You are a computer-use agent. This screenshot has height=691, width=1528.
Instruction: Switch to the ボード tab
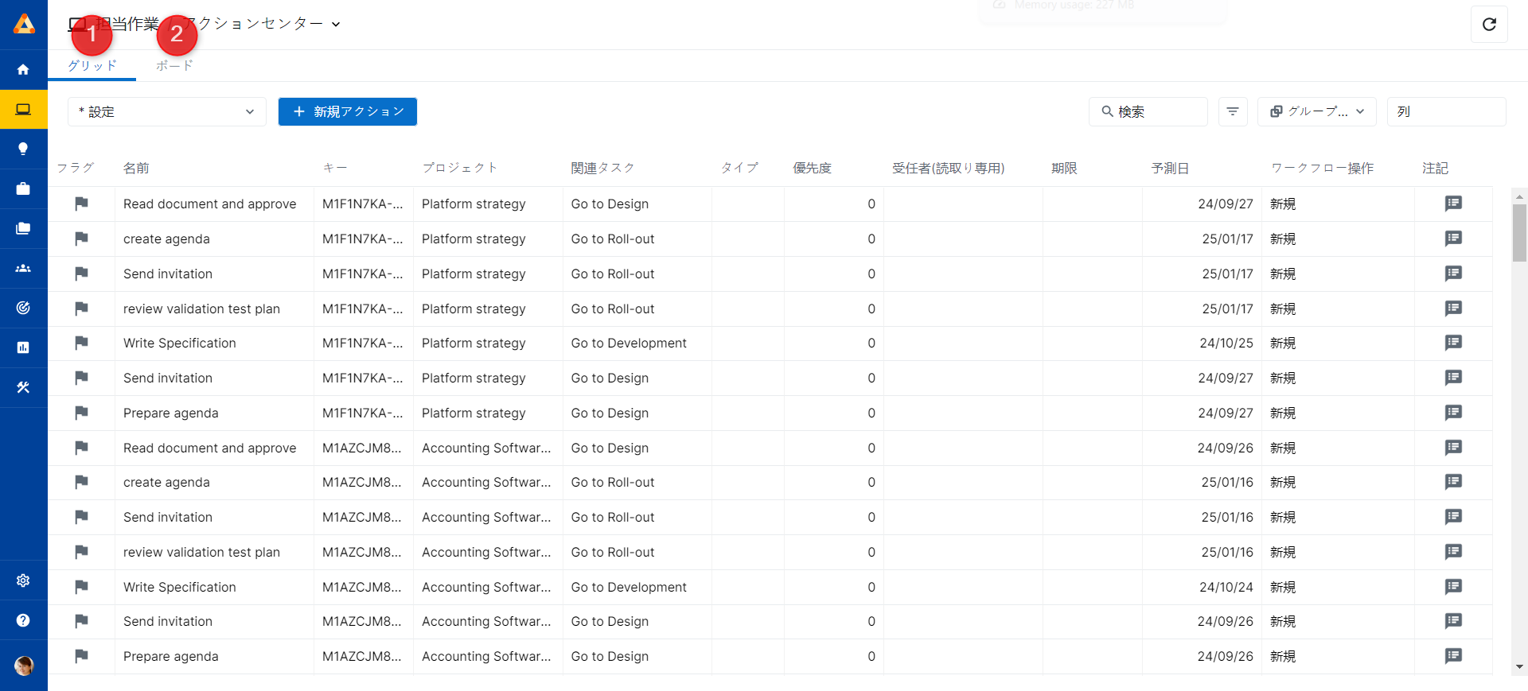click(174, 66)
